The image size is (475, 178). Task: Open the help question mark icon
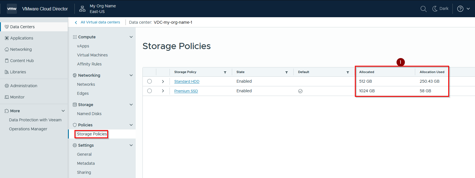point(460,9)
